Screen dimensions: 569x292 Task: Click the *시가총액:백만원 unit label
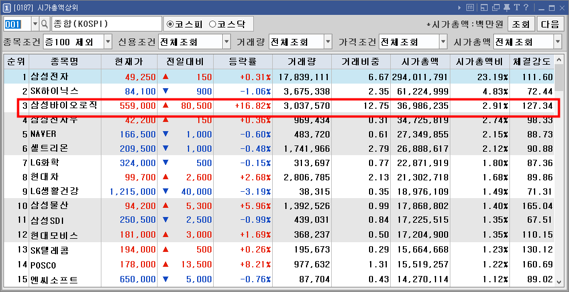[x=465, y=24]
